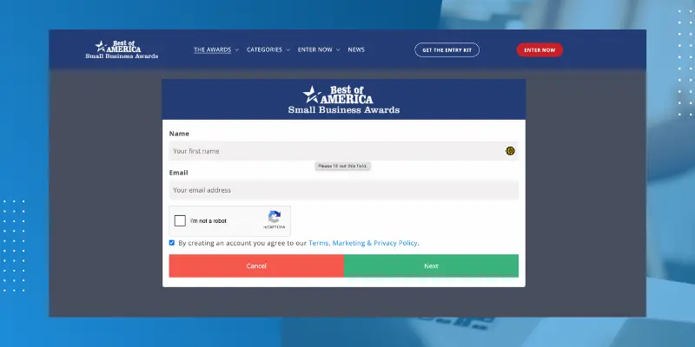Open the Enter Now nav menu item

(x=315, y=49)
